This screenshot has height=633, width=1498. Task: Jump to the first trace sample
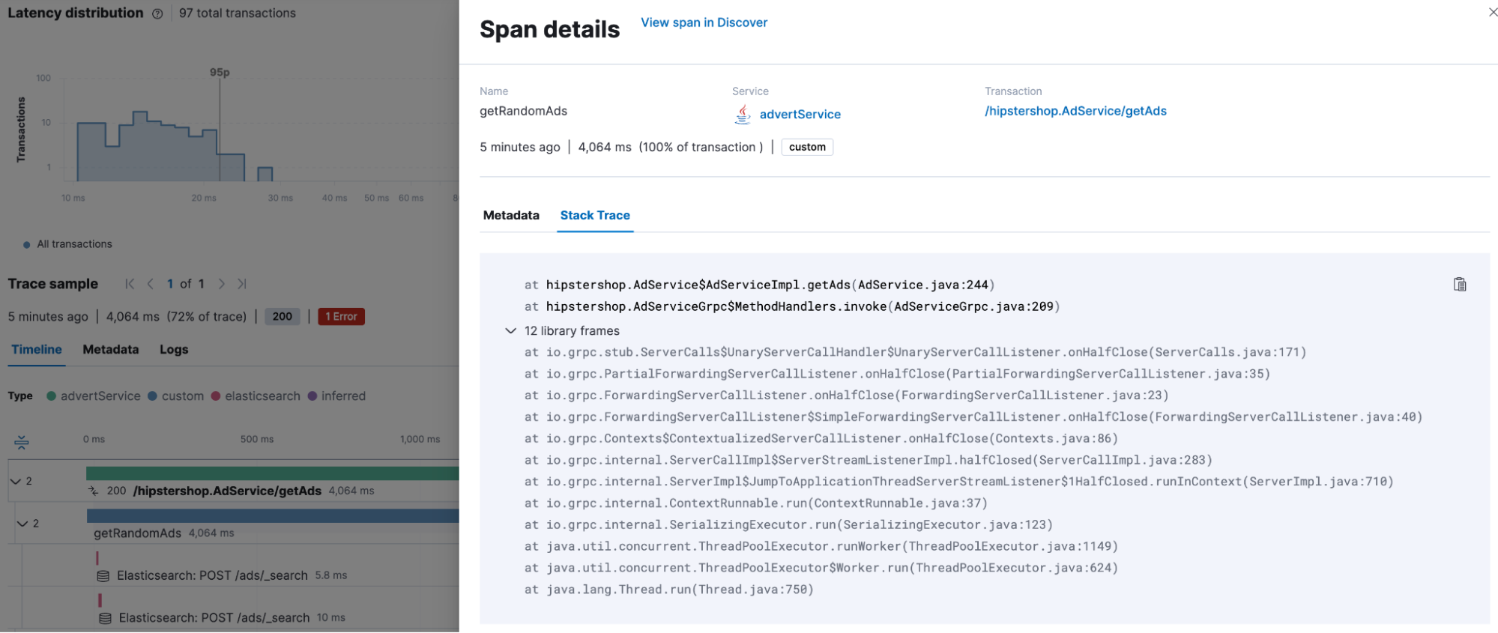click(130, 284)
